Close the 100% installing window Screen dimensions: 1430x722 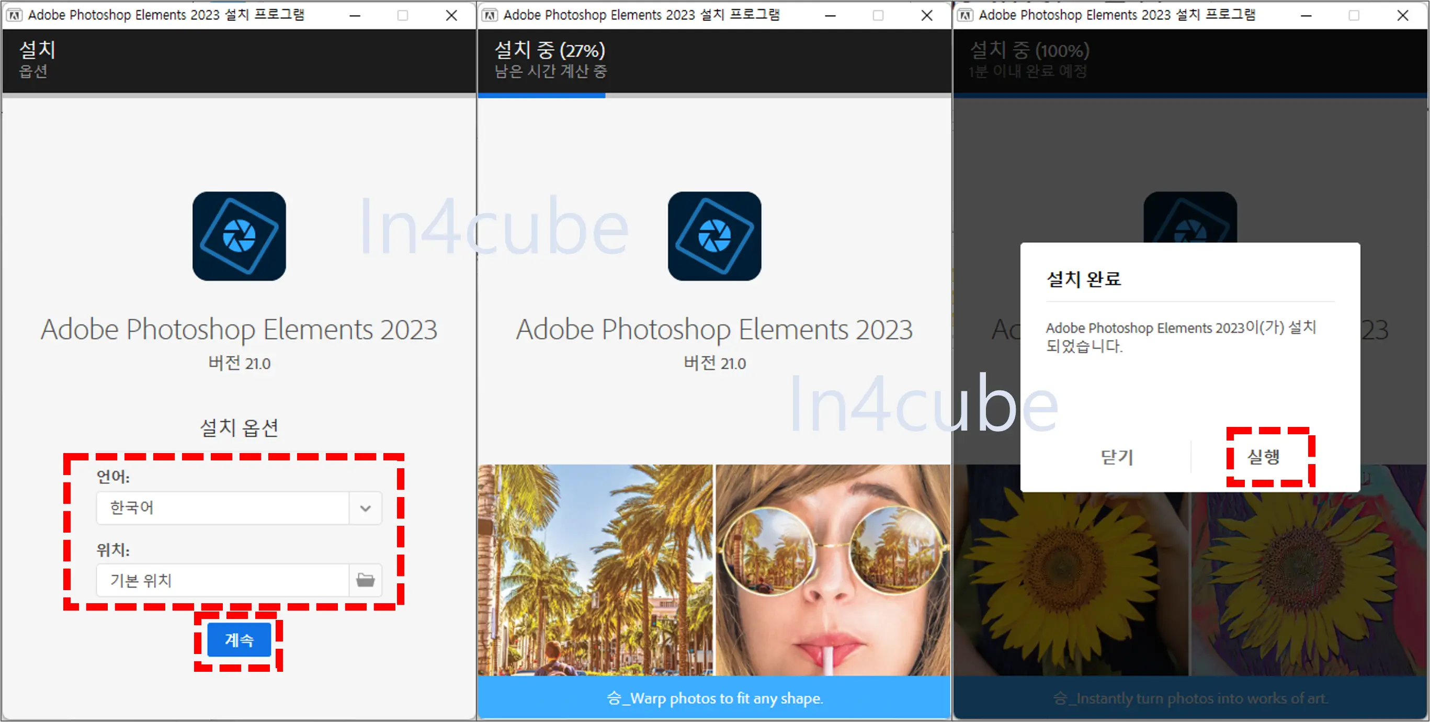click(x=1402, y=16)
